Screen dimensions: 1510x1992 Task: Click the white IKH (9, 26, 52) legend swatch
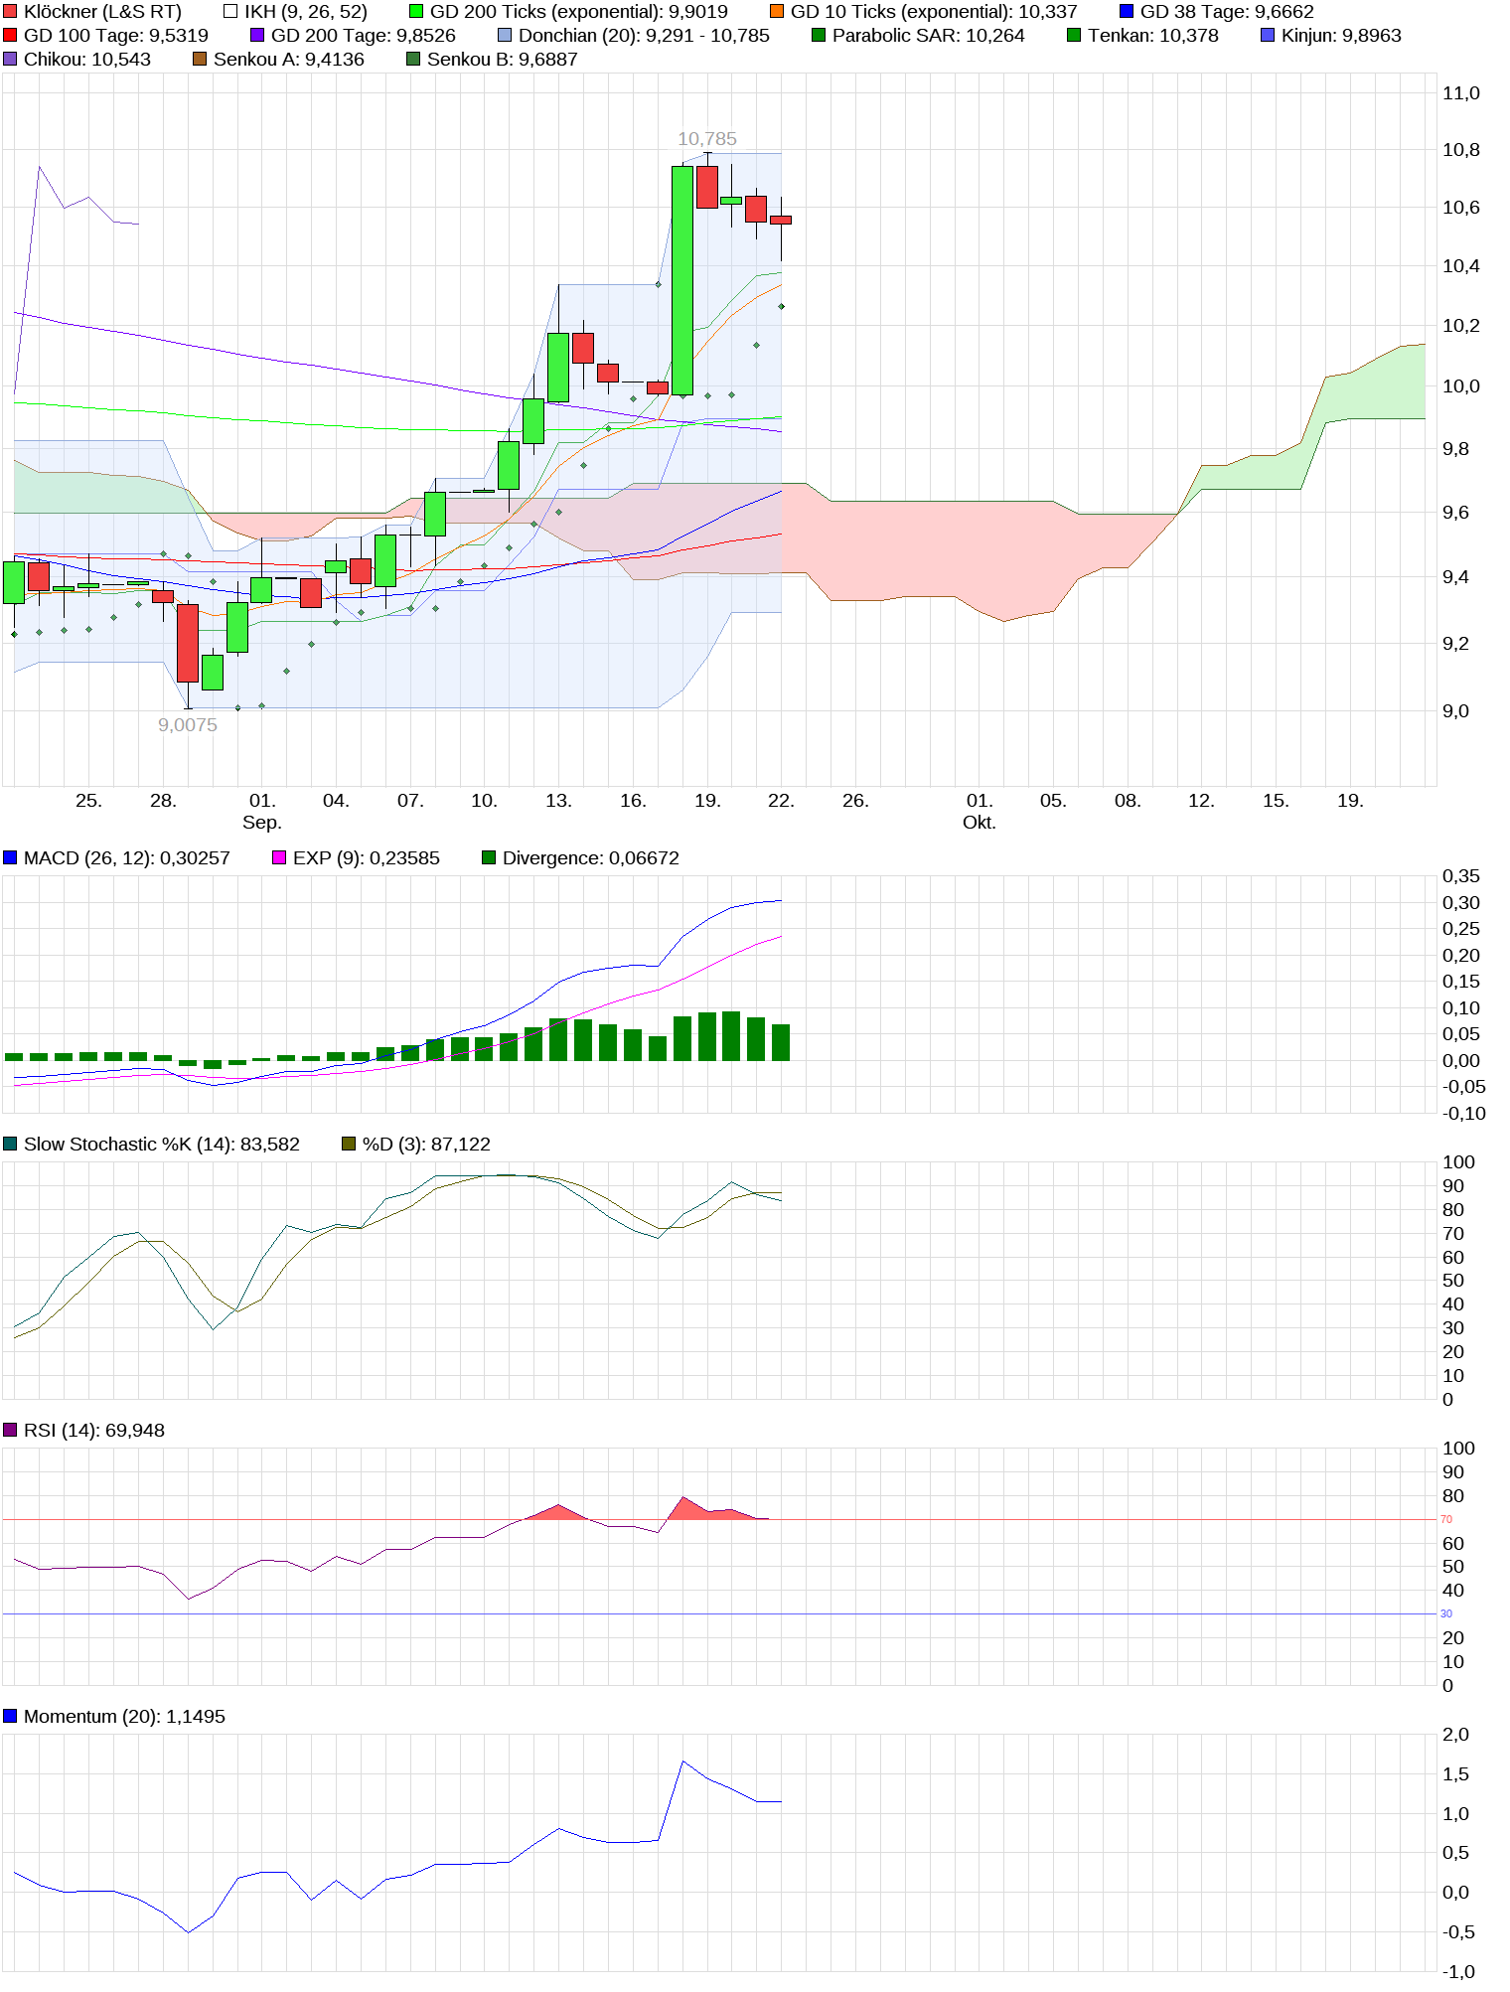coord(230,12)
